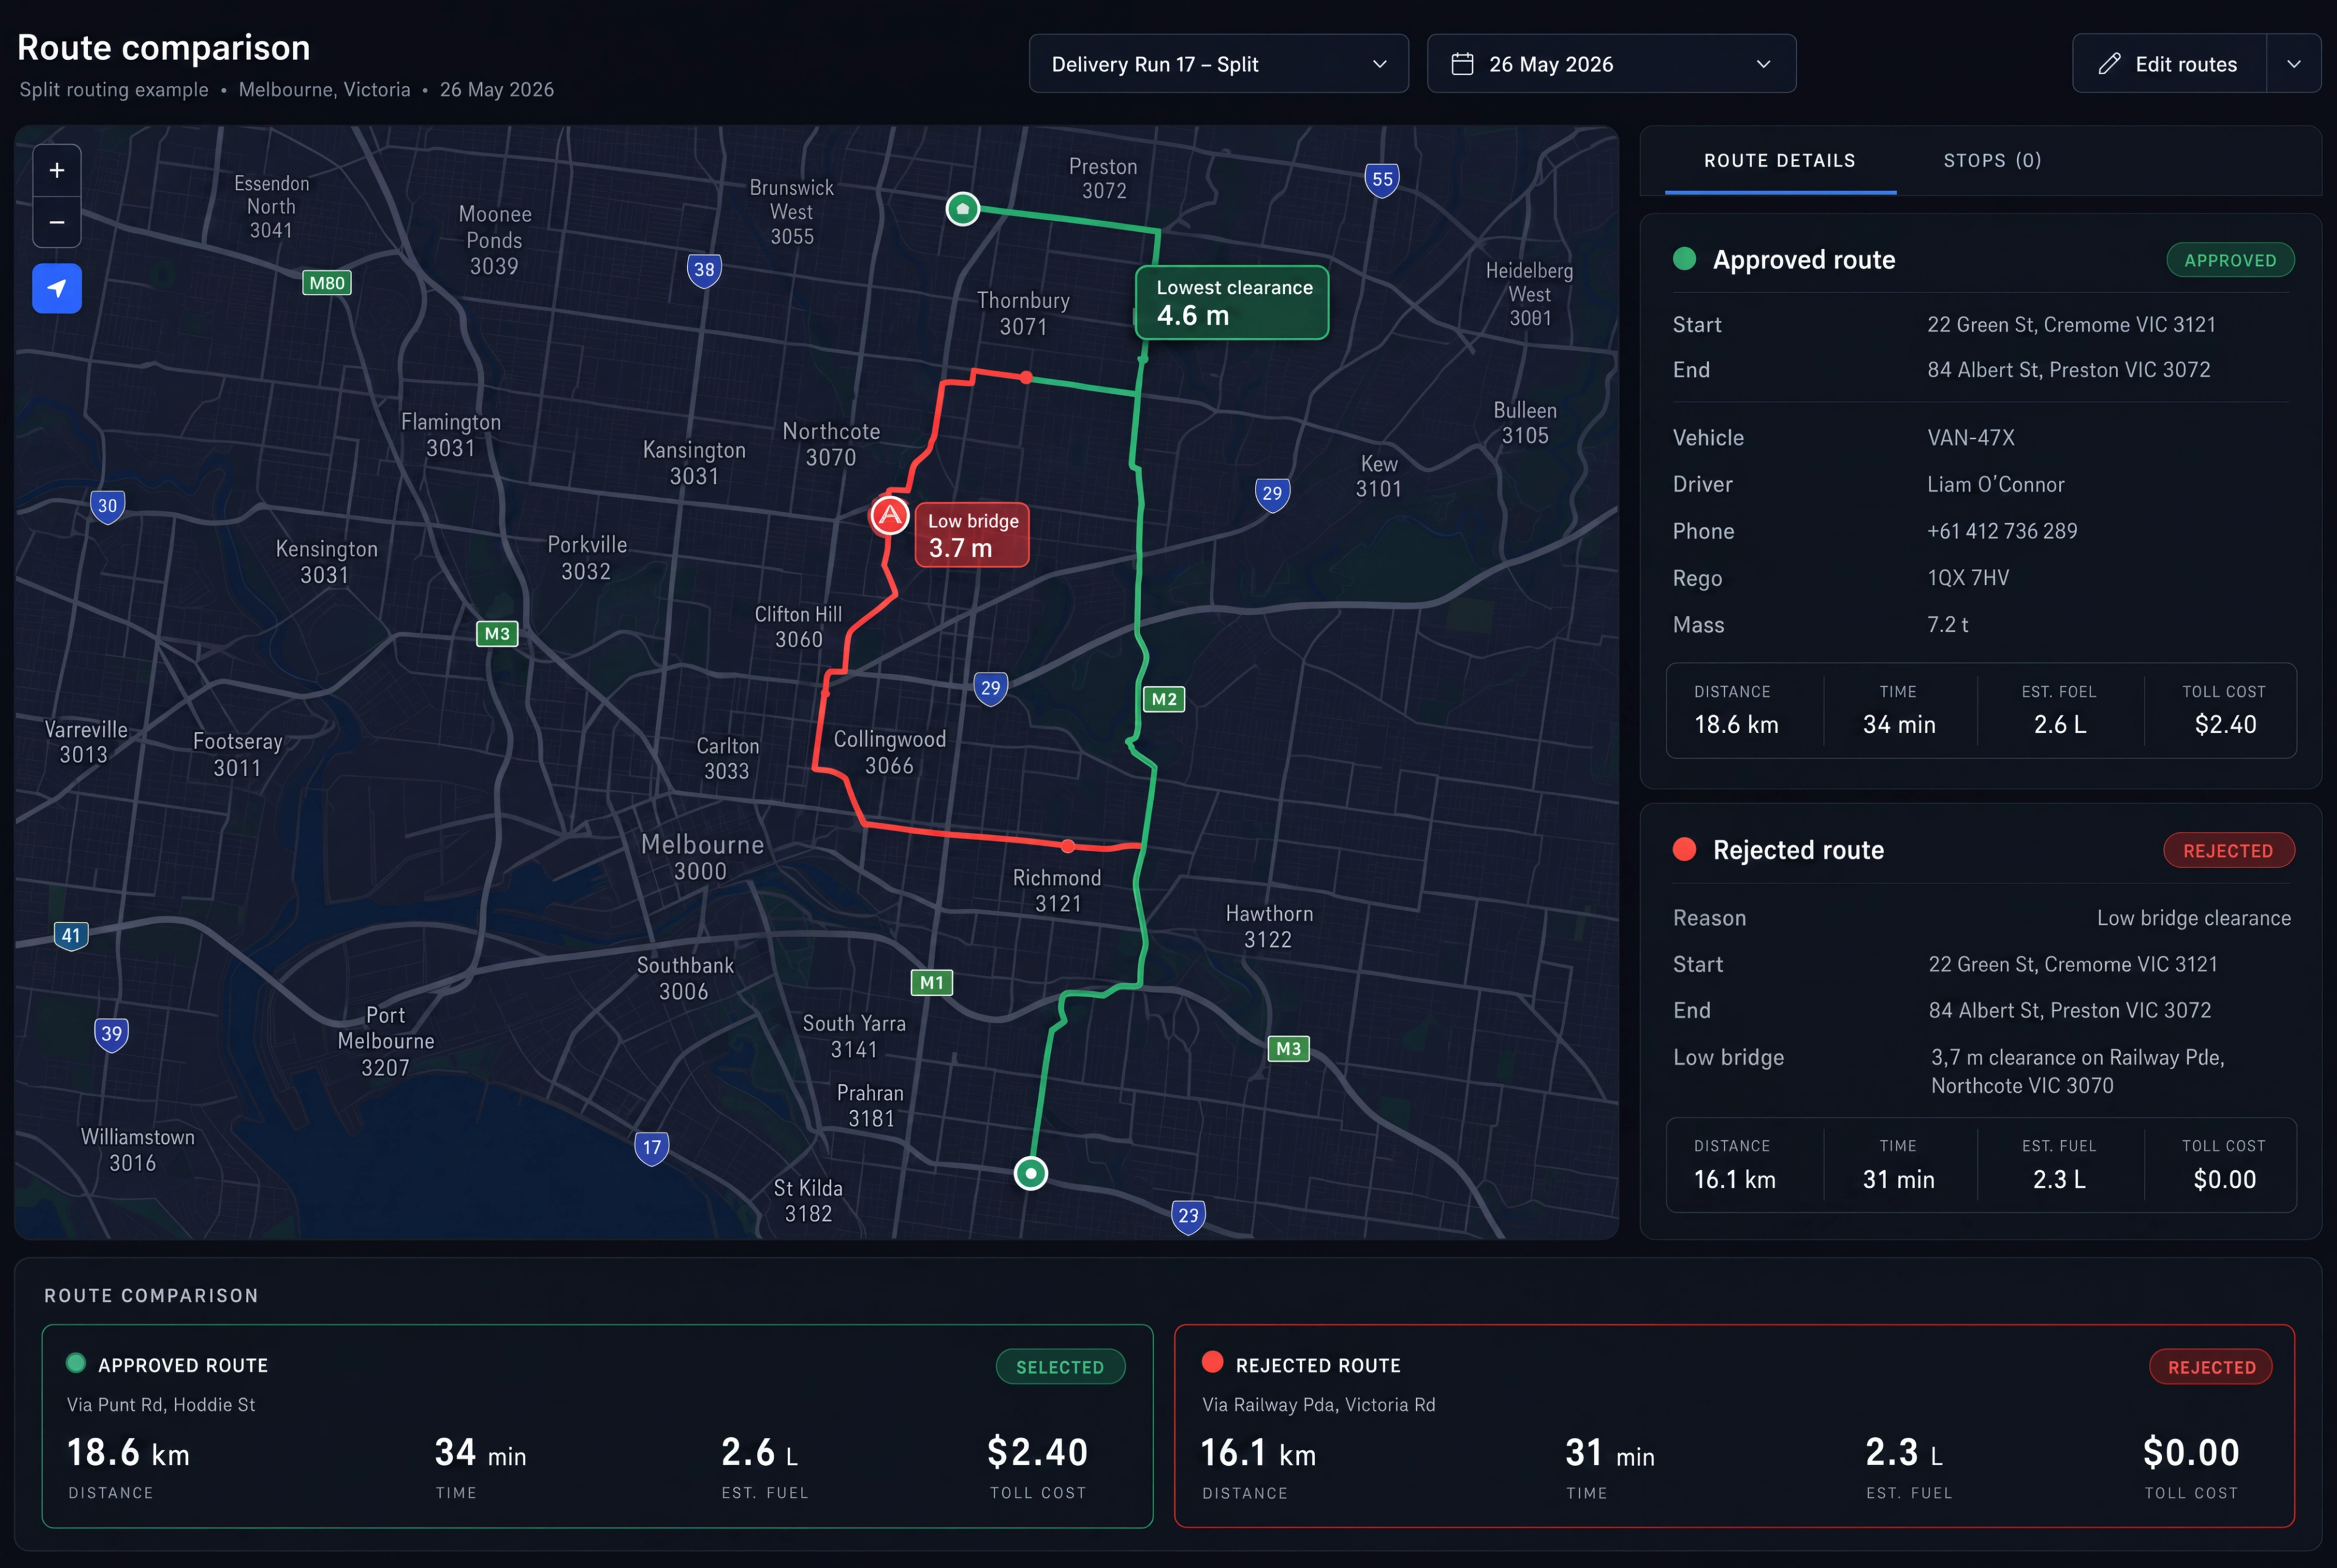Click the driver name Liam O'Connor
The height and width of the screenshot is (1568, 2337).
(x=1995, y=485)
